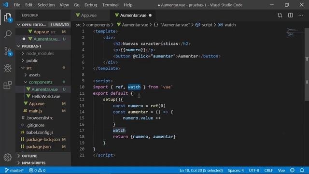Open the .browserslistrc file
Screen dimensions: 309x174
click(x=43, y=118)
